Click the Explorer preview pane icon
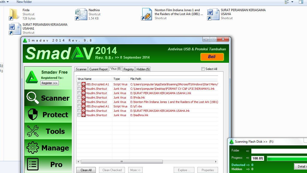 click(301, 2)
